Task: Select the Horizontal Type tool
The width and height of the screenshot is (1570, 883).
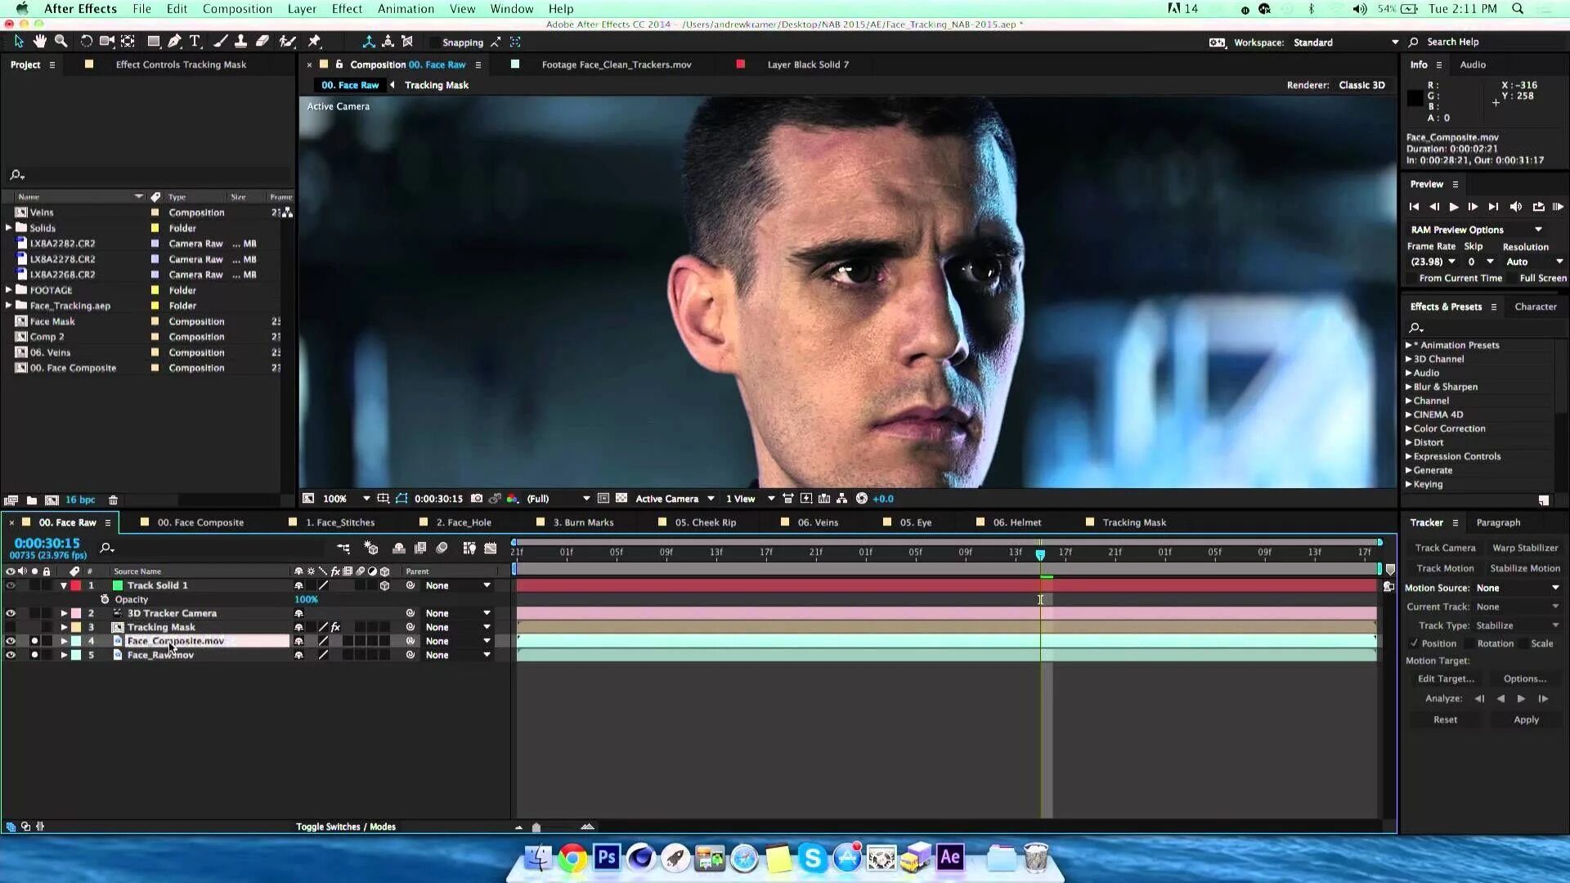Action: coord(195,41)
